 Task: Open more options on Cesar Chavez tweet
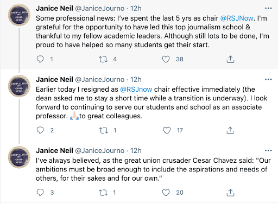point(268,150)
